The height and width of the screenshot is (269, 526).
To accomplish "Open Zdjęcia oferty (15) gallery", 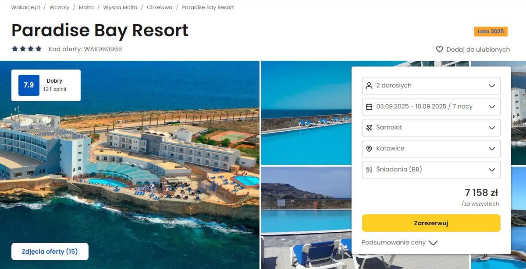I will (50, 252).
